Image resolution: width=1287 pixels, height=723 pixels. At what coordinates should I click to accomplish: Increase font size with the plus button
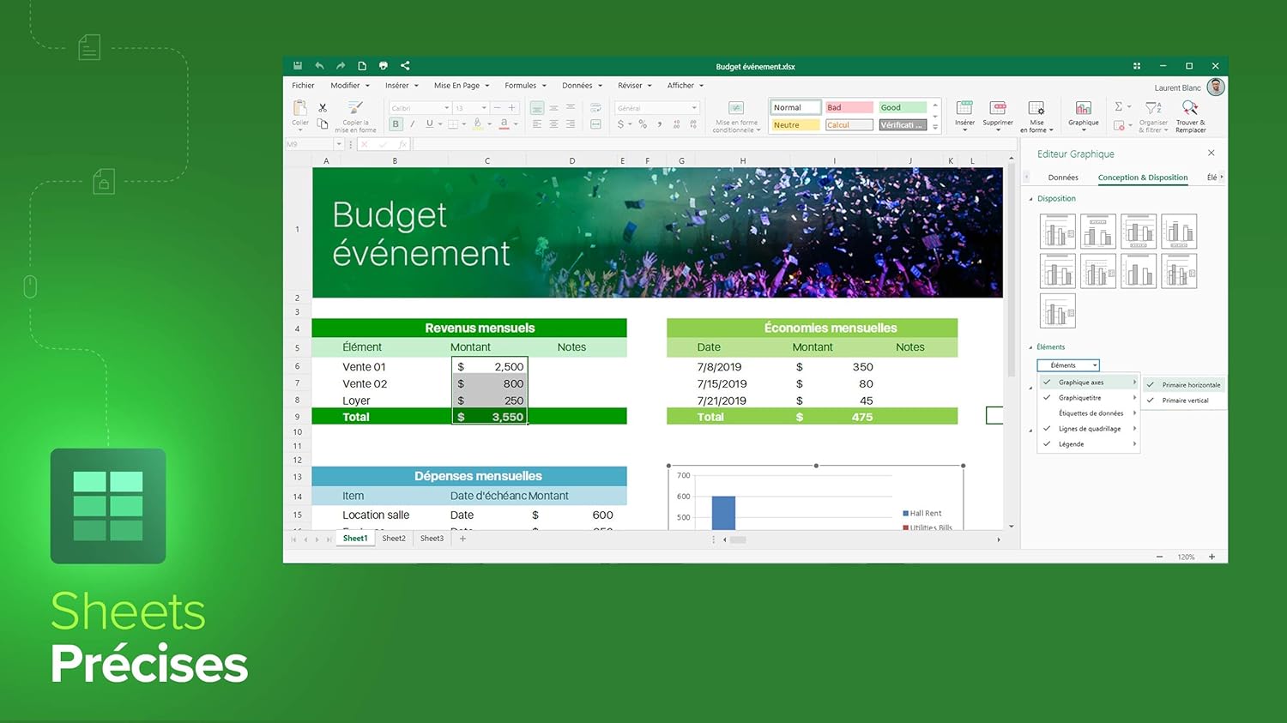click(x=512, y=107)
